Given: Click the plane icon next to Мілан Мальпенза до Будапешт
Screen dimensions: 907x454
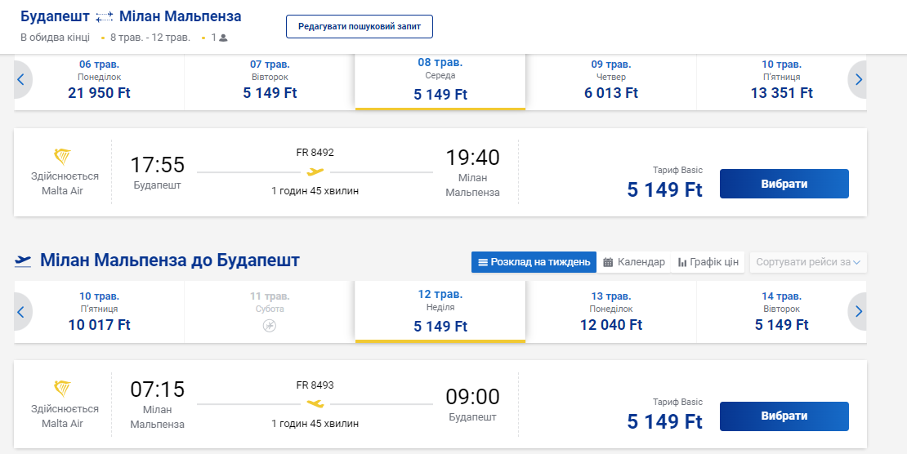Looking at the screenshot, I should pos(23,260).
